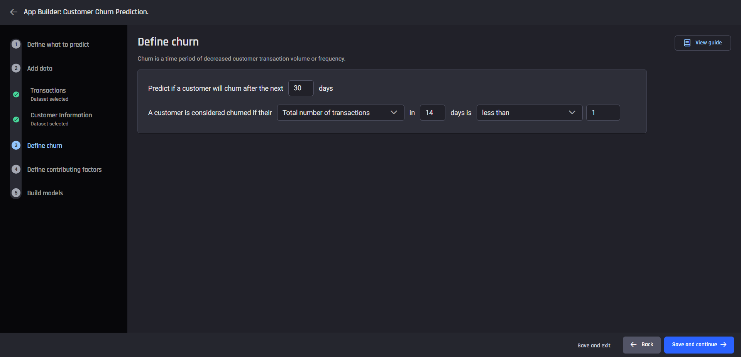
Task: Click the Define churn heading
Action: [x=168, y=42]
